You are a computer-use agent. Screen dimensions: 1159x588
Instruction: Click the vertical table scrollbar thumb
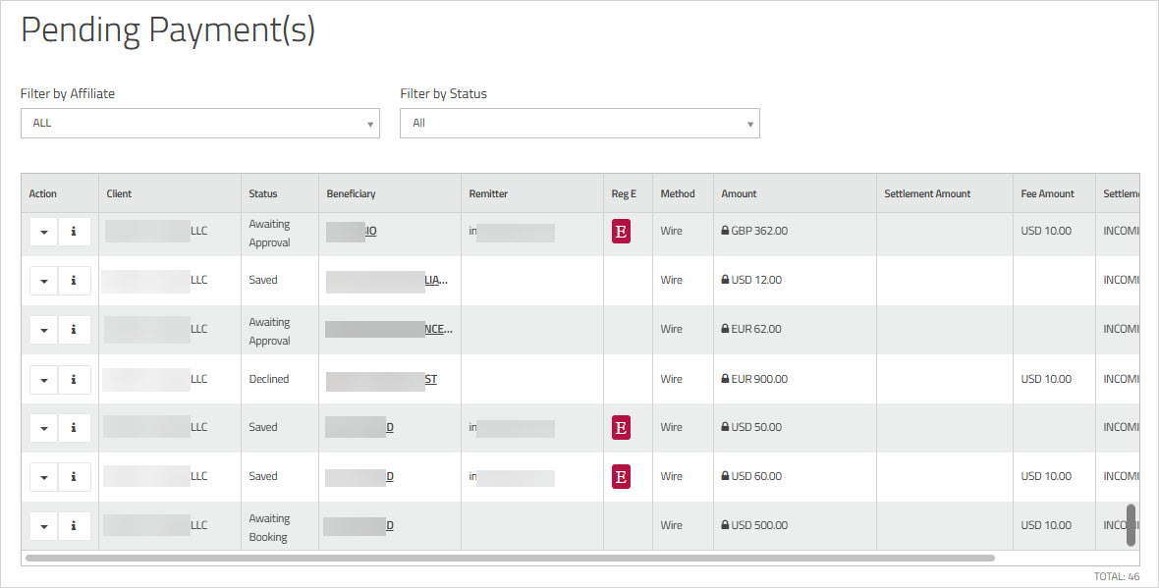click(1131, 525)
